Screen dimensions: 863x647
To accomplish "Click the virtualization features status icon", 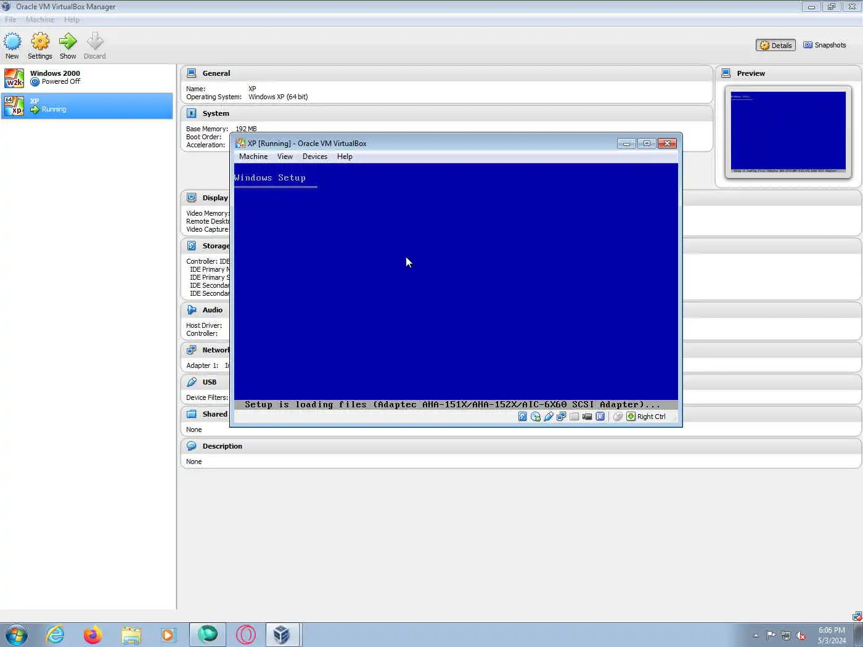I will coord(600,417).
